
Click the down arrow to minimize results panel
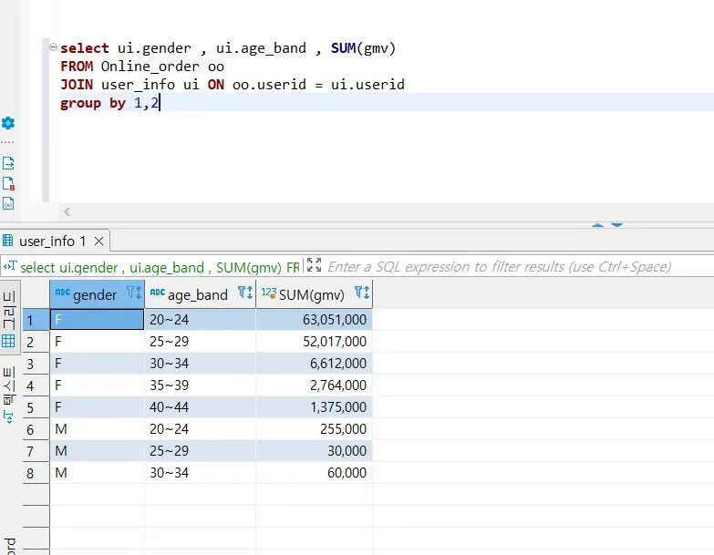pos(616,225)
